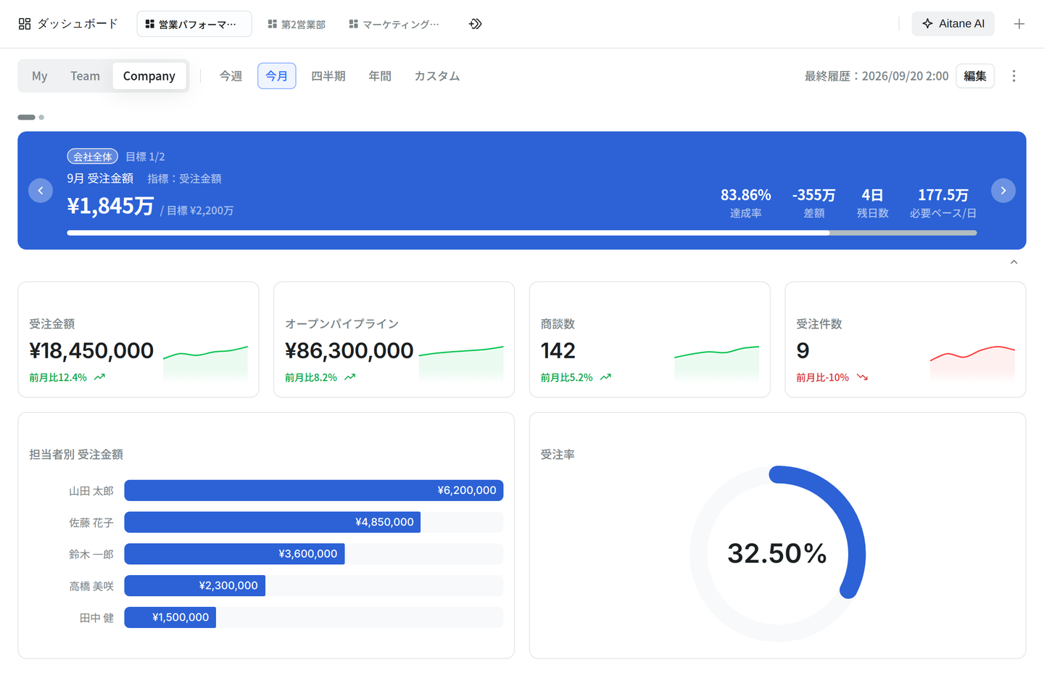This screenshot has width=1044, height=673.
Task: Select 今週 period filter
Action: [x=231, y=76]
